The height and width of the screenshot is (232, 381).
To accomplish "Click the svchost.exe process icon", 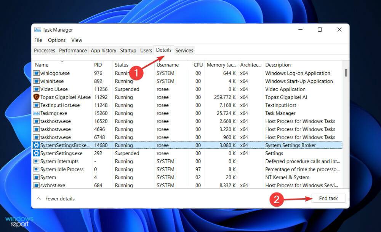I will [37, 185].
